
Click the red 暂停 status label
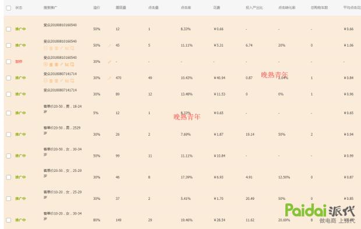19,62
